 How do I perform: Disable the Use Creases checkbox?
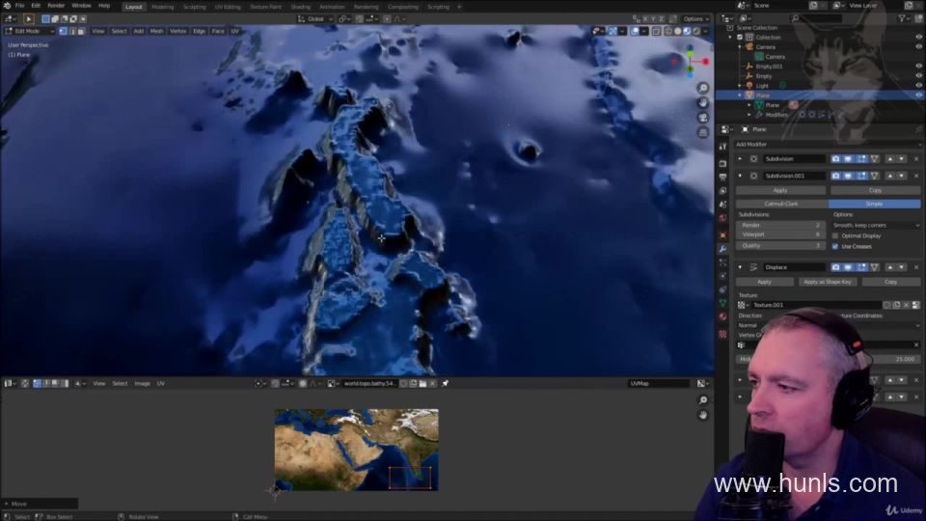[835, 246]
